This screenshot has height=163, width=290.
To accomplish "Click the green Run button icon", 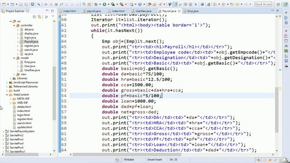I will (x=105, y=4).
